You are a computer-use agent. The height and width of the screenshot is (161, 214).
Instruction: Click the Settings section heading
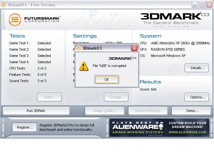click(x=85, y=36)
